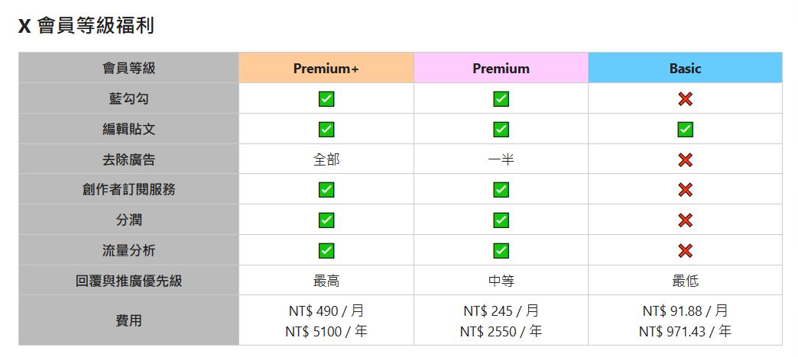
Task: Click the Premium+ 流量分析 green checkmark
Action: (326, 251)
